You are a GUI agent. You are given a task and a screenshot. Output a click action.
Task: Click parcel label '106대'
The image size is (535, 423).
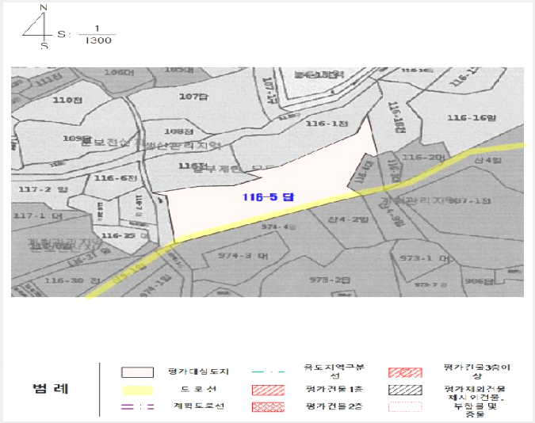point(119,72)
